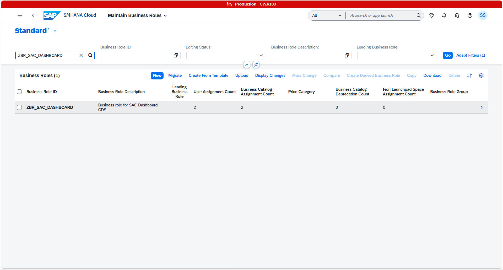Click the ZBR_SAC_DASHBOARD role ID cell
503x270 pixels.
pos(50,107)
